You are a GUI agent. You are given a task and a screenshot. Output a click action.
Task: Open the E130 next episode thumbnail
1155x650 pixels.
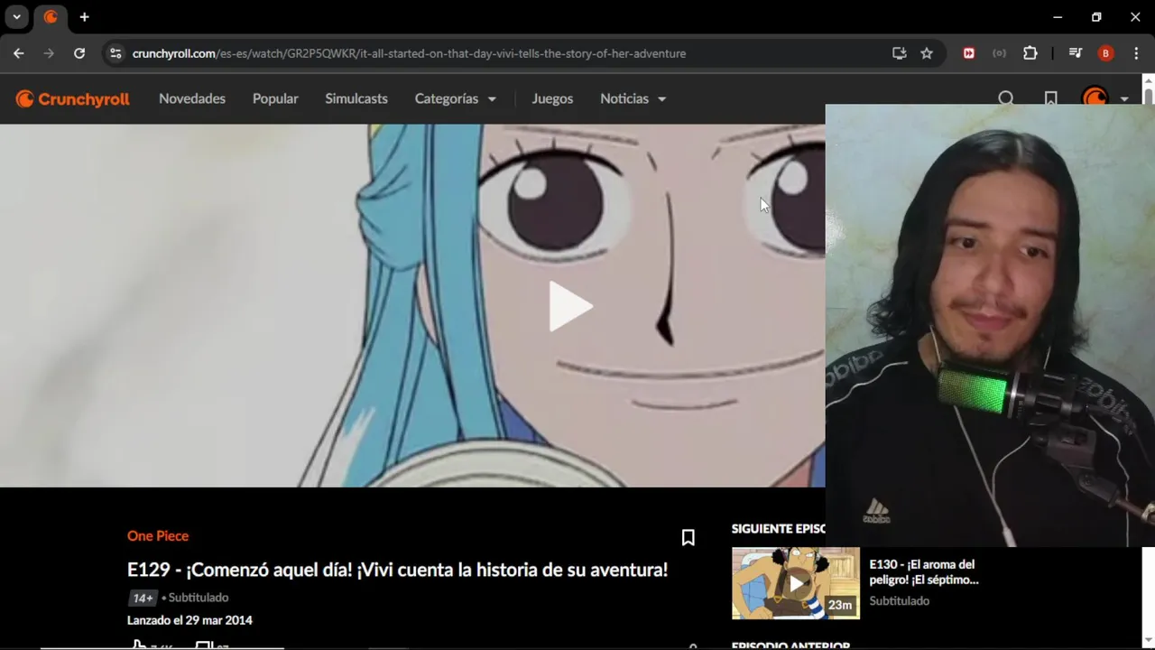pos(796,583)
